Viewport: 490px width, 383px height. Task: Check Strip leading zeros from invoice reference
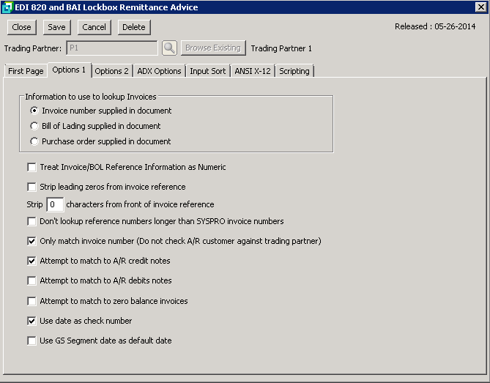[x=31, y=187]
